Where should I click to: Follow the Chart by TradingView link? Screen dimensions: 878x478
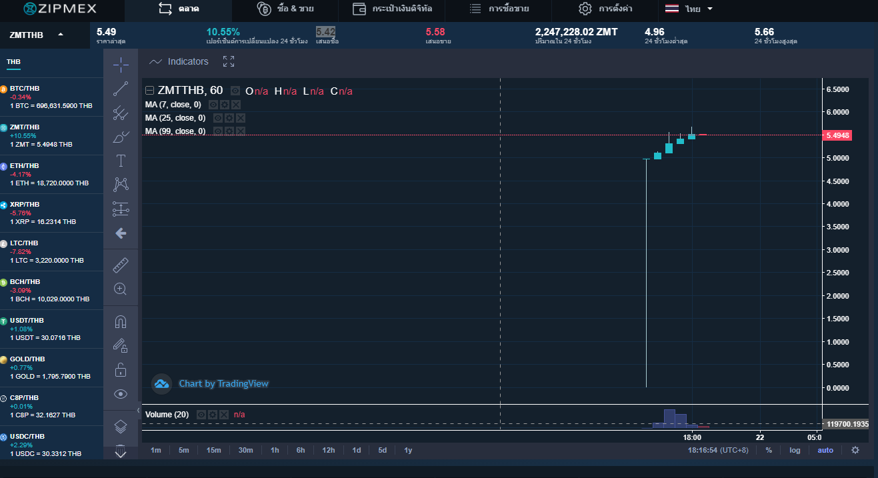[x=223, y=383]
